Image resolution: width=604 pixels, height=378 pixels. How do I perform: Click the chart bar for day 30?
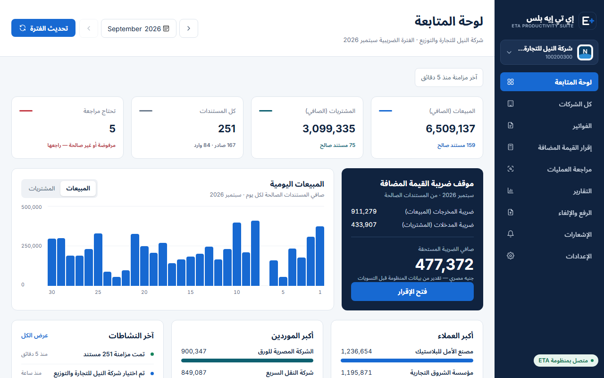click(x=52, y=262)
